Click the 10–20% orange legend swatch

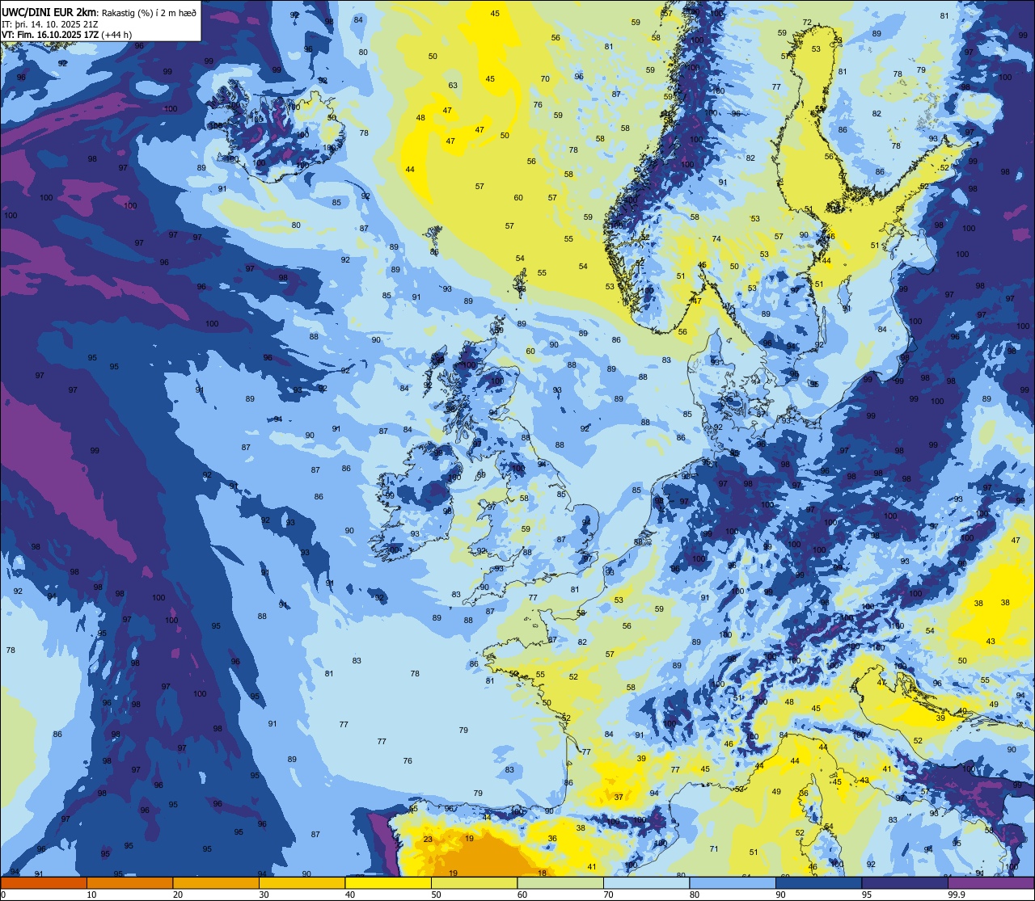point(129,882)
